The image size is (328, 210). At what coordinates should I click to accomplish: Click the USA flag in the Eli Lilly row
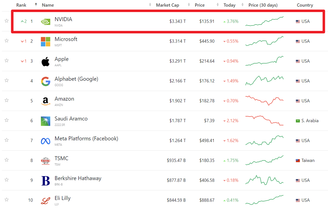[298, 200]
